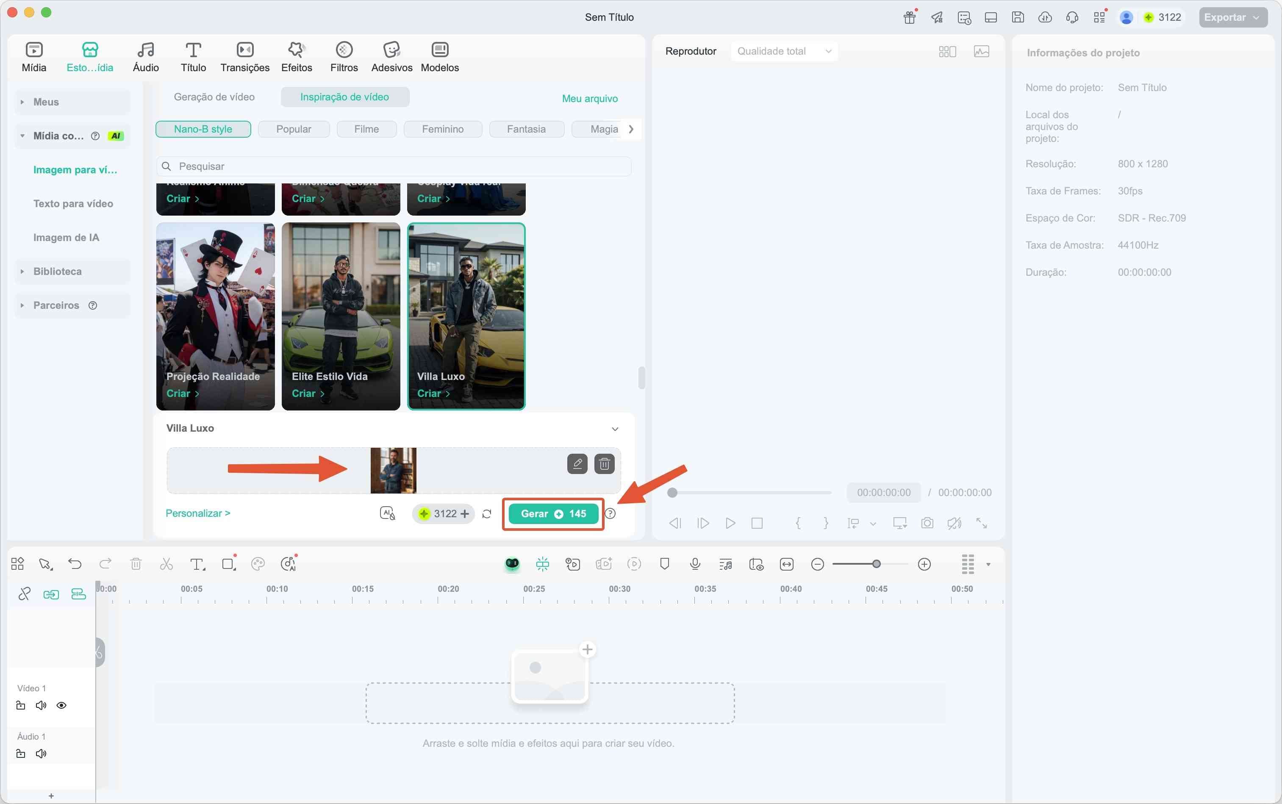Toggle the speaker icon on the Áudio 1 track
1282x804 pixels.
tap(40, 753)
